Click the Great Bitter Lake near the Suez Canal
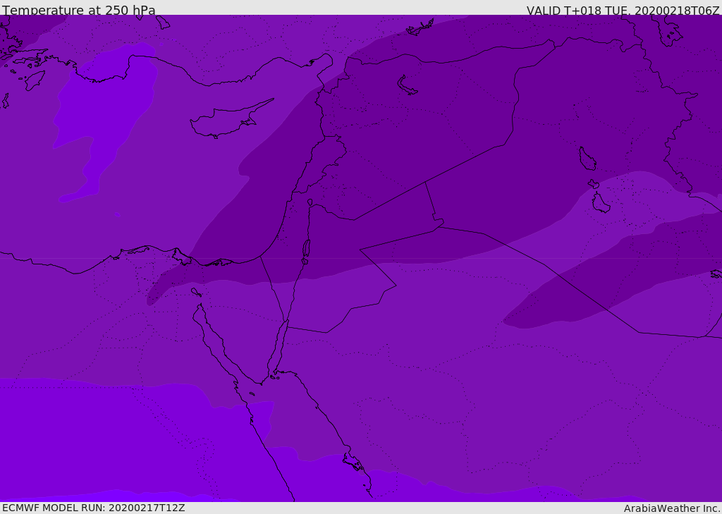722x514 pixels. pos(196,292)
